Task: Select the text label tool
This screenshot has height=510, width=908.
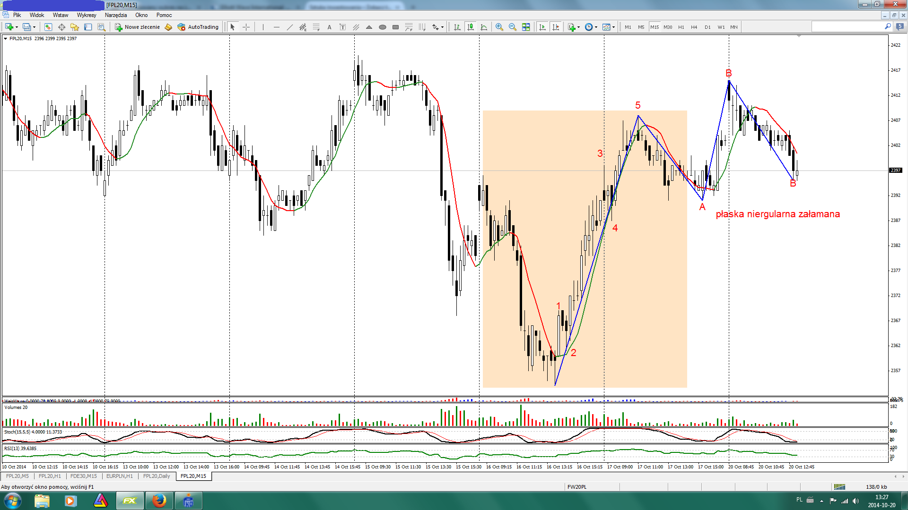Action: (x=329, y=27)
